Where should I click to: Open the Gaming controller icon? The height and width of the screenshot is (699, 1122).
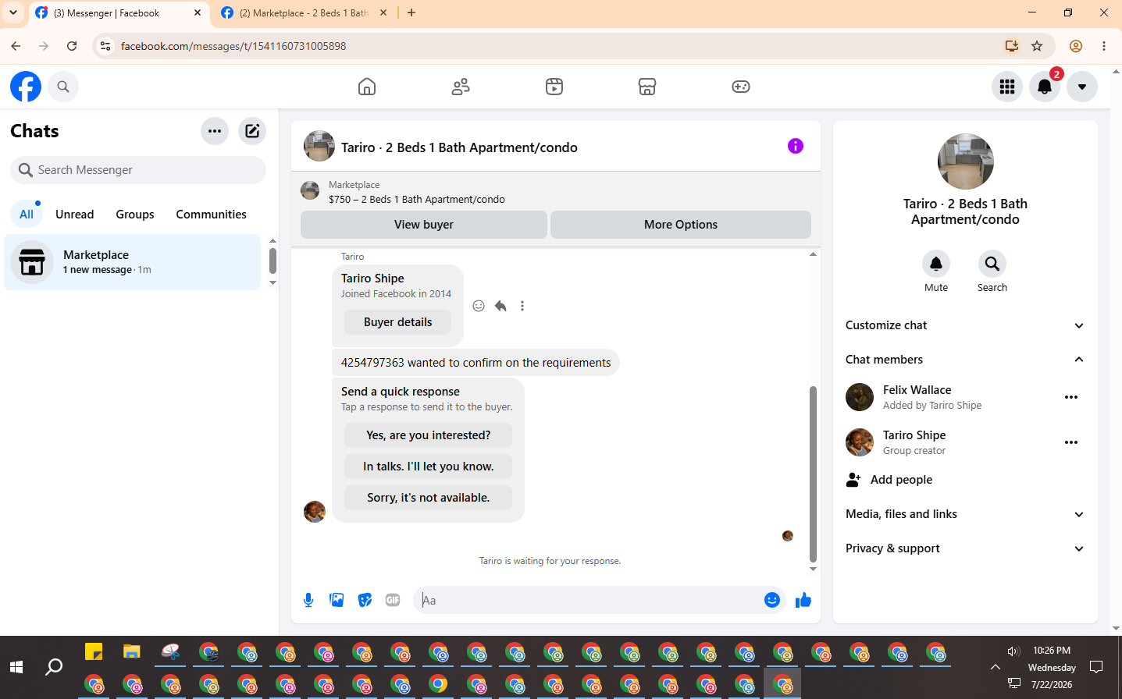pyautogui.click(x=741, y=87)
